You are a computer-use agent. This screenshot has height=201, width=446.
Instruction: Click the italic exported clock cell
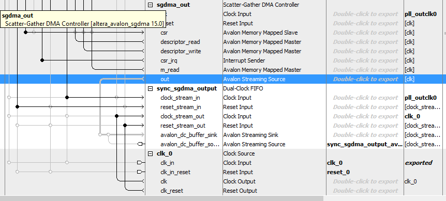click(418, 163)
